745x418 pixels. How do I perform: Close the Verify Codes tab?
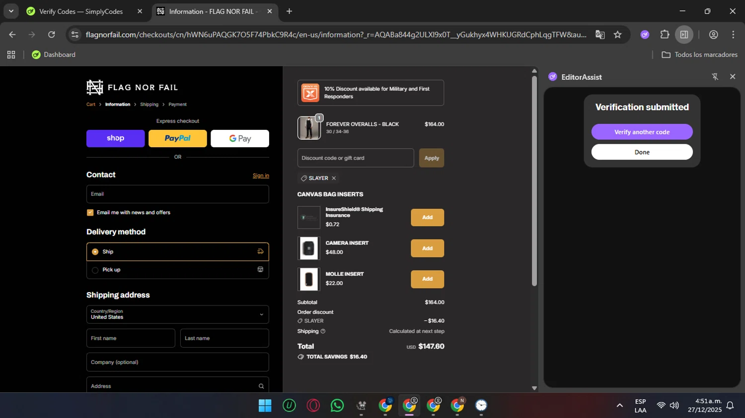click(x=140, y=11)
